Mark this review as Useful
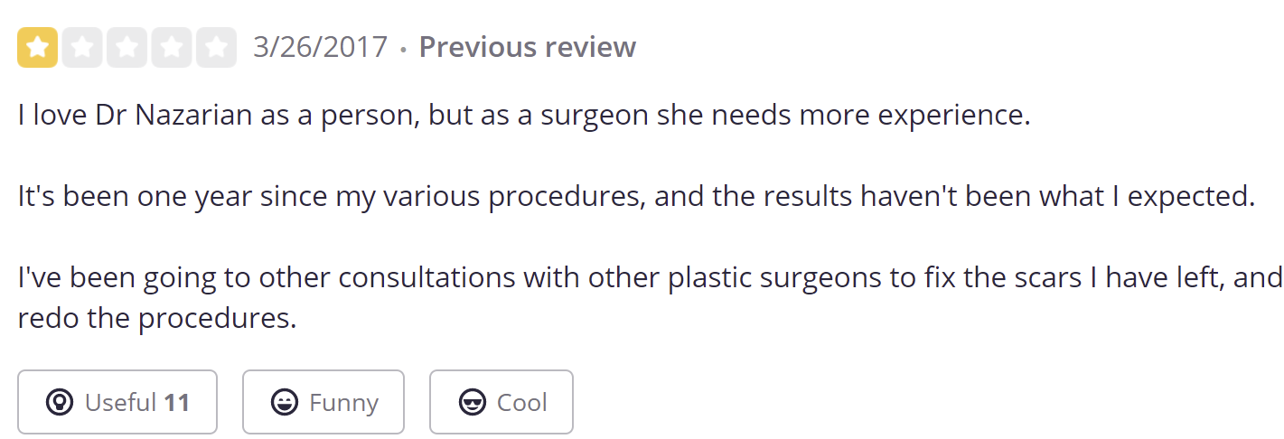Image resolution: width=1284 pixels, height=439 pixels. tap(117, 402)
